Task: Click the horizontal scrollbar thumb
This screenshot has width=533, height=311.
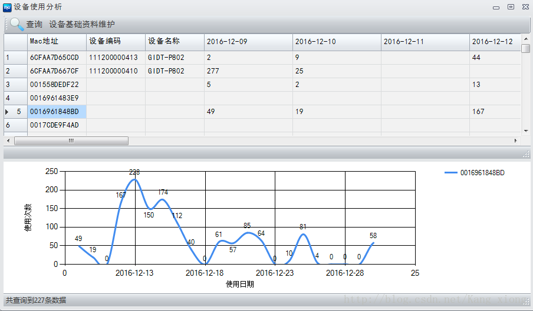Action: [x=71, y=141]
